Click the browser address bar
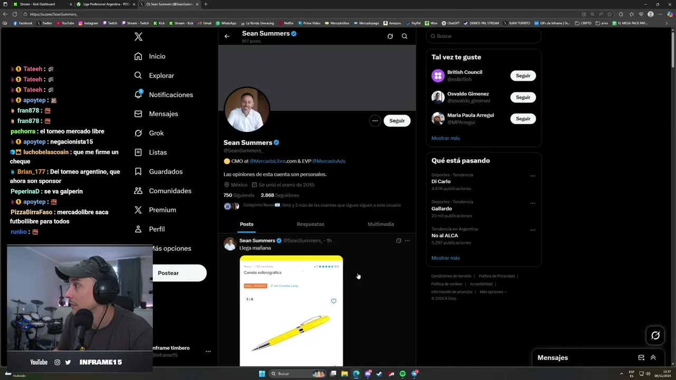 tap(301, 14)
